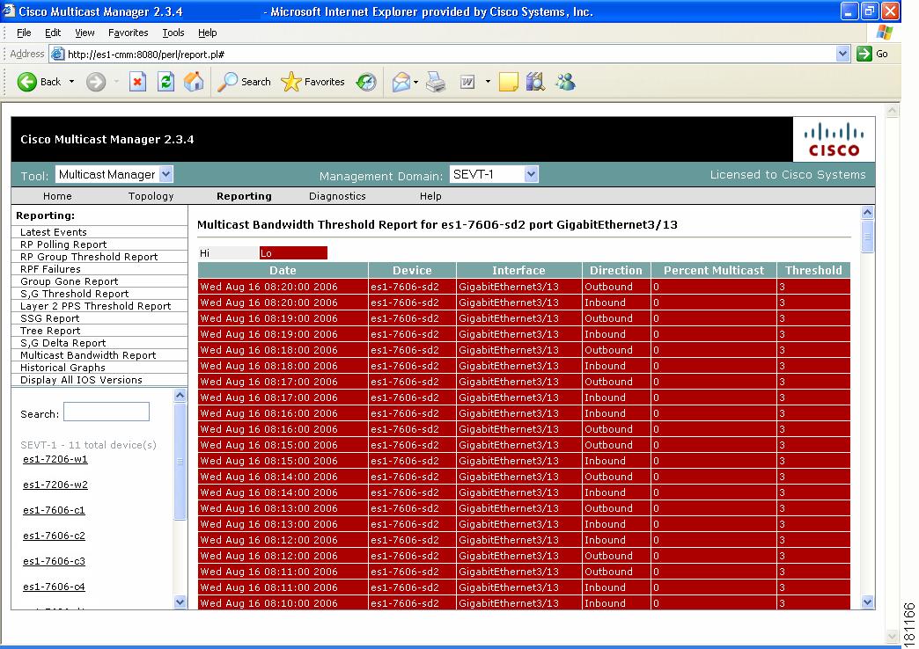
Task: Open the RPF Failures link
Action: point(50,269)
